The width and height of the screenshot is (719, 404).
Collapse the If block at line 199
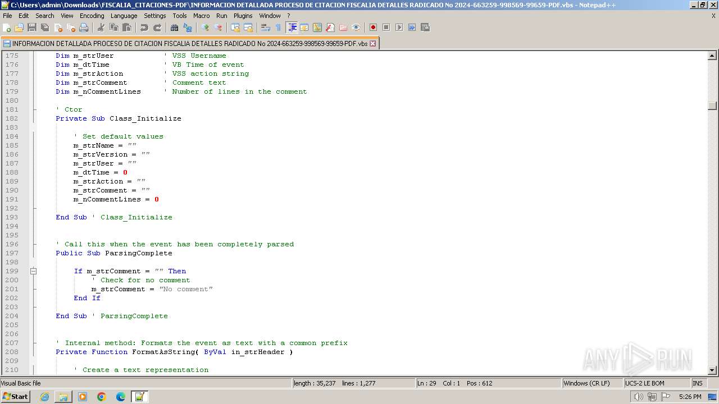click(x=33, y=271)
